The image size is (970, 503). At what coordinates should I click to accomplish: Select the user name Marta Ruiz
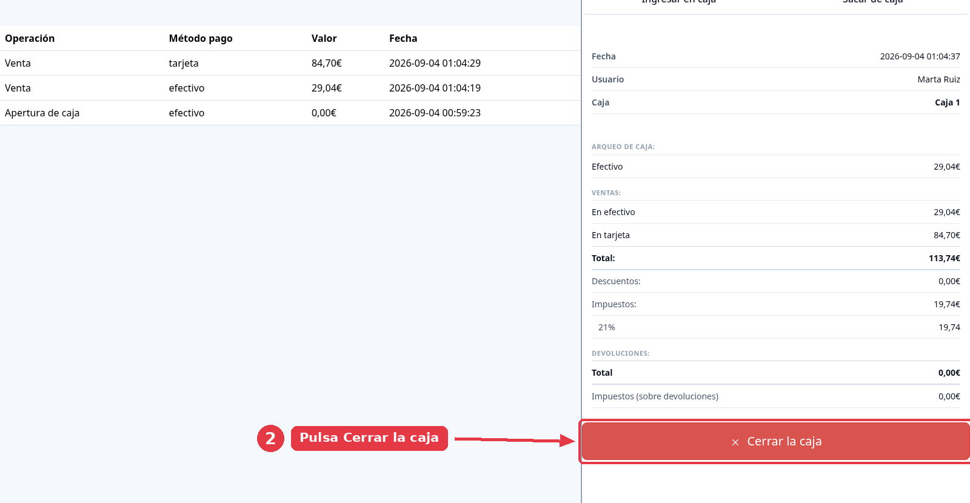coord(938,79)
